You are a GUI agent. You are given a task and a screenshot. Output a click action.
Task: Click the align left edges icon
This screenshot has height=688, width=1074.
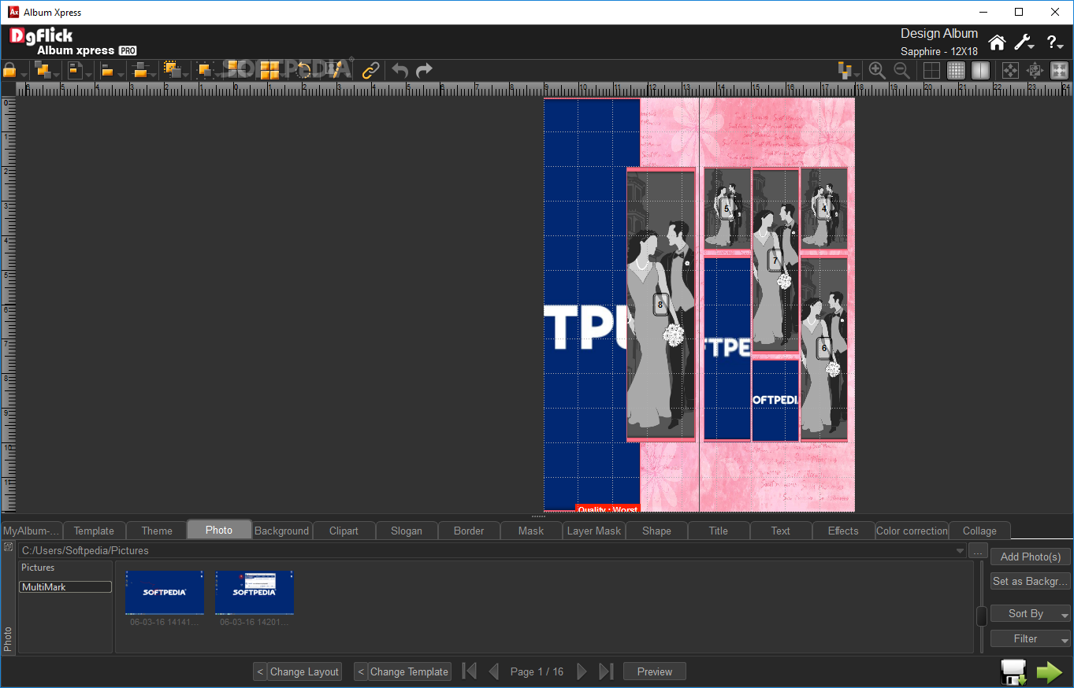[107, 70]
